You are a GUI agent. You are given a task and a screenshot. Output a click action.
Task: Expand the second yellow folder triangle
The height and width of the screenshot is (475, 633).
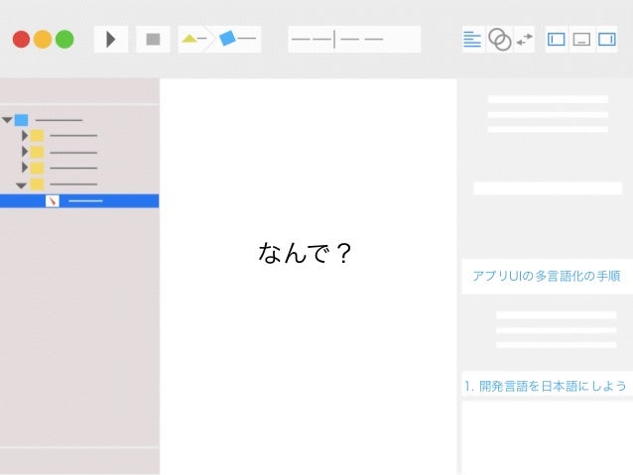pyautogui.click(x=25, y=152)
